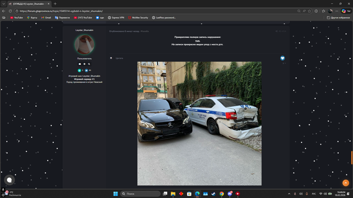Open the Gmail bookmark
353x198 pixels.
(x=46, y=18)
